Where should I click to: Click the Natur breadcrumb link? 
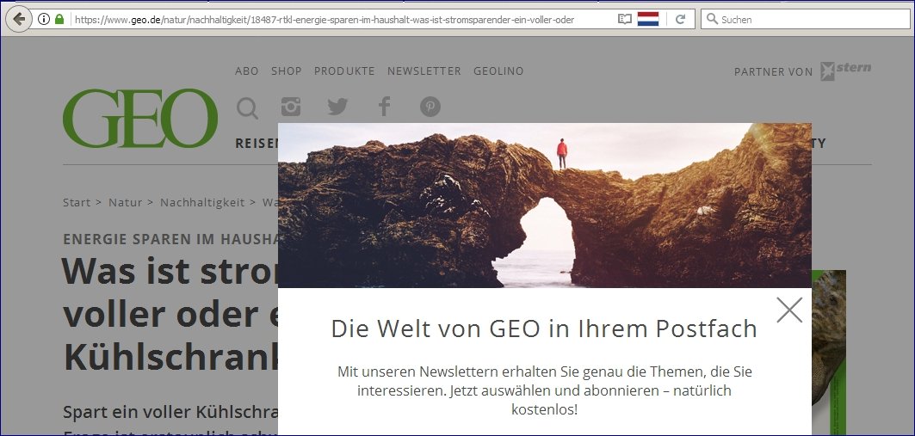coord(126,202)
